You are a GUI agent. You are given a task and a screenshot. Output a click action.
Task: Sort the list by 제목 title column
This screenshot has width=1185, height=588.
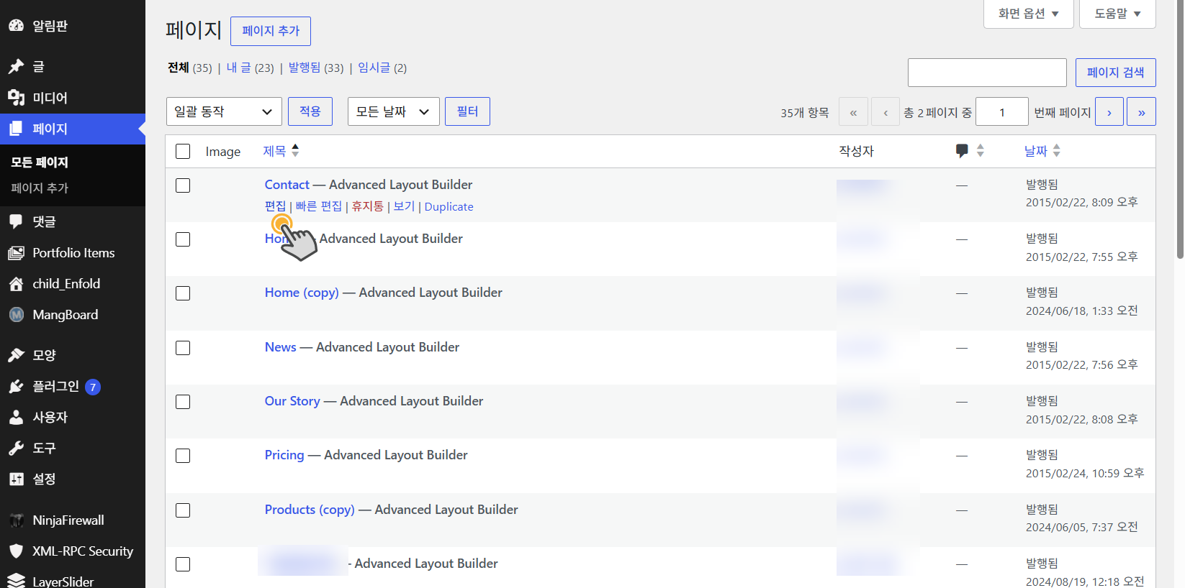click(x=281, y=151)
